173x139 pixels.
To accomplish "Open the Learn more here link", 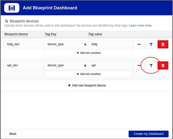I will 140,26.
